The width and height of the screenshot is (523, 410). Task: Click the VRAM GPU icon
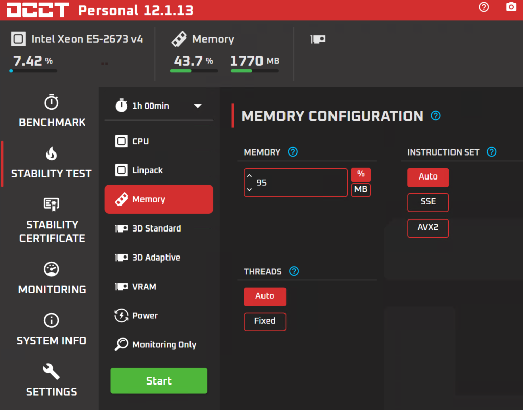(122, 286)
